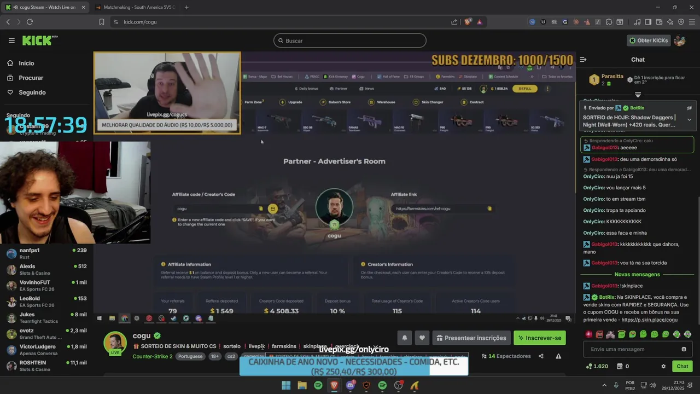
Task: Open VictorLudgero channel in sidebar
Action: (x=46, y=350)
